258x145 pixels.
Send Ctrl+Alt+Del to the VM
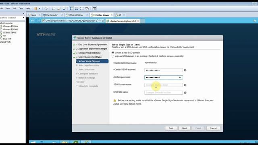(x=46, y=8)
